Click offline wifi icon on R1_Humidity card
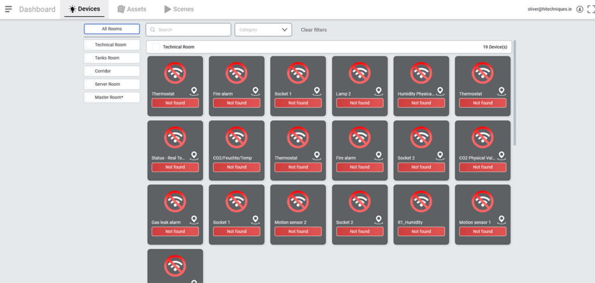This screenshot has width=595, height=283. tap(421, 202)
